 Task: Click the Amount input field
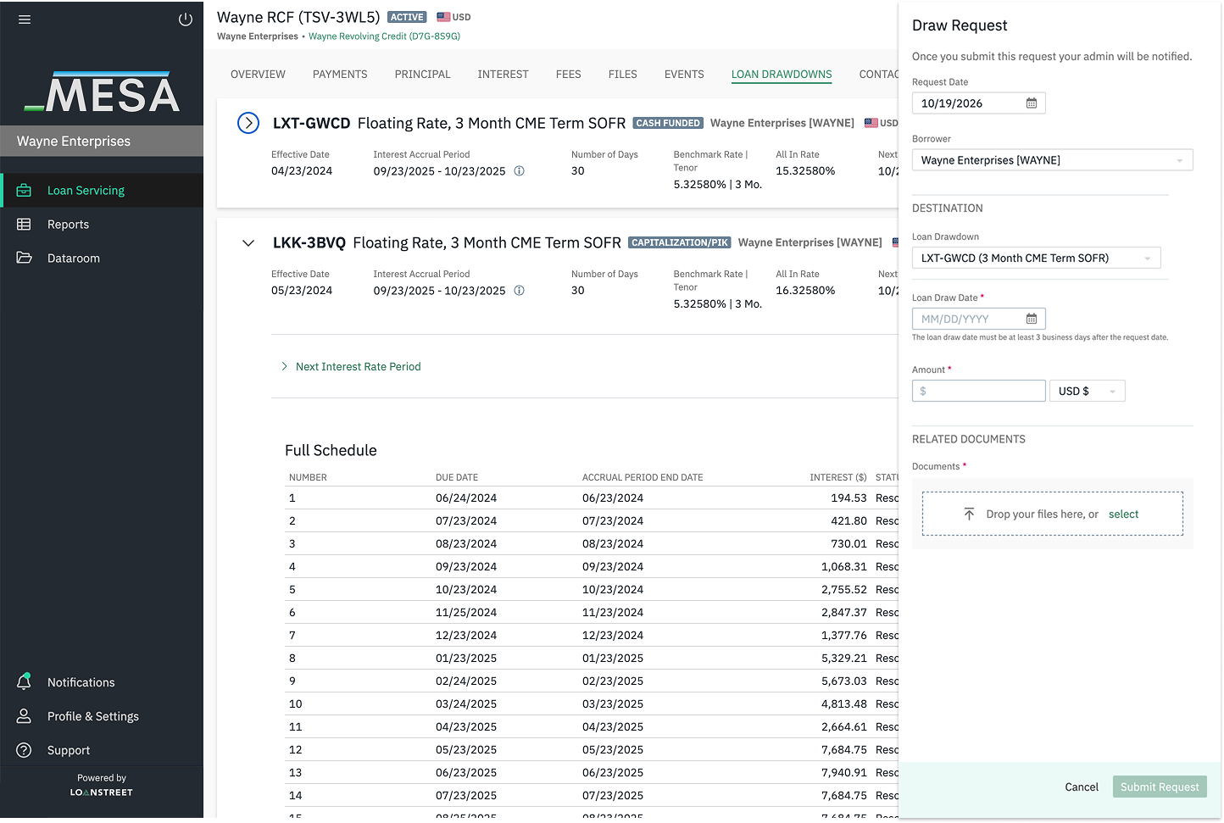pyautogui.click(x=978, y=392)
